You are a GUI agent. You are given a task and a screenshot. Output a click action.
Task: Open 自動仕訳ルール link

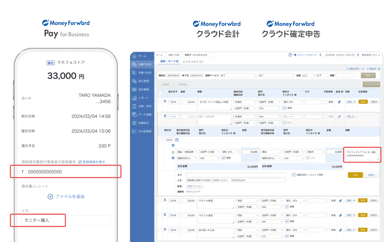pyautogui.click(x=355, y=69)
